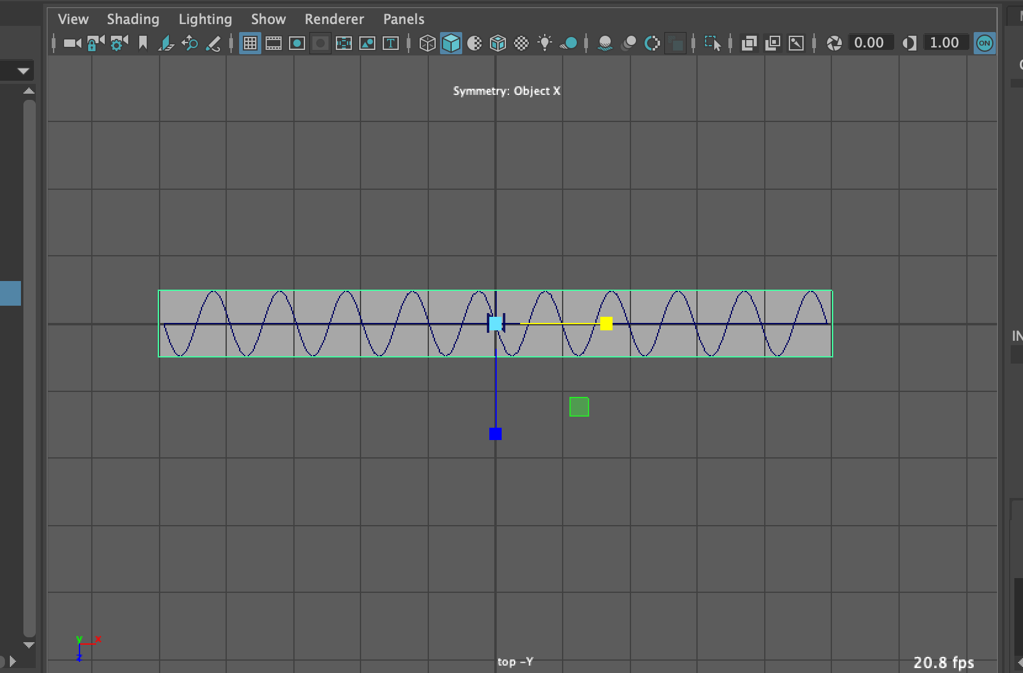Click the left scrollbar up arrow
The image size is (1023, 673).
pyautogui.click(x=29, y=91)
